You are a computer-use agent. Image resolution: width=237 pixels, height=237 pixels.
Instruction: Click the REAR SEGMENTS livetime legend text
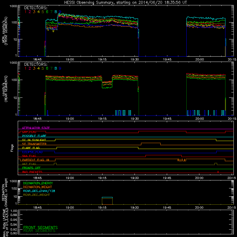(x=39, y=231)
